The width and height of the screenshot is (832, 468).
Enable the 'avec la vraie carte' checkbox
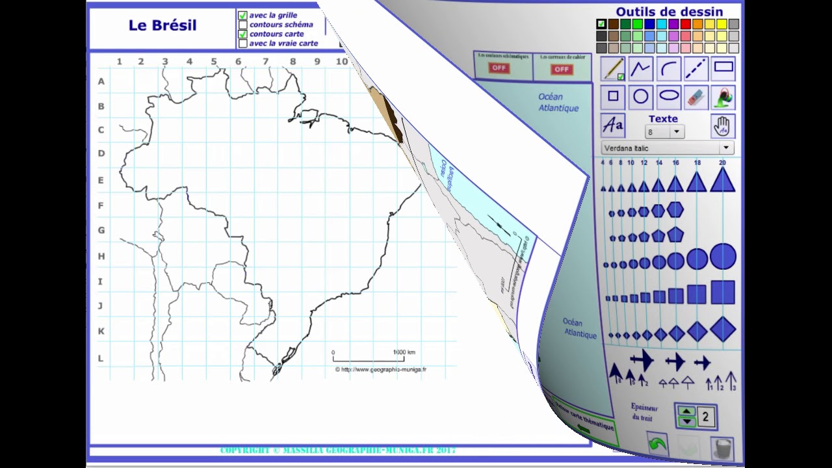click(x=243, y=44)
